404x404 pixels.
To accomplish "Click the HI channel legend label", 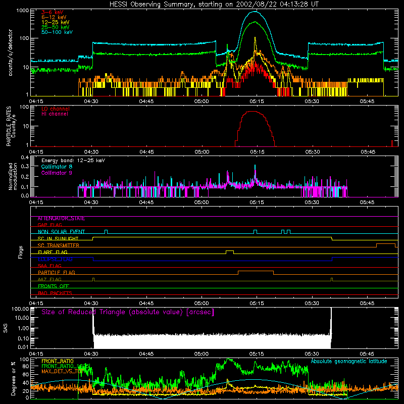I will 55,114.
